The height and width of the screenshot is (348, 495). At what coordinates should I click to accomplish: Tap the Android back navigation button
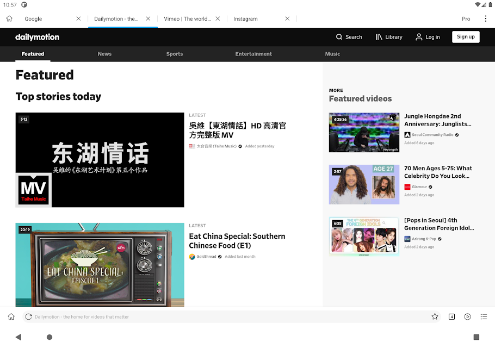point(18,337)
